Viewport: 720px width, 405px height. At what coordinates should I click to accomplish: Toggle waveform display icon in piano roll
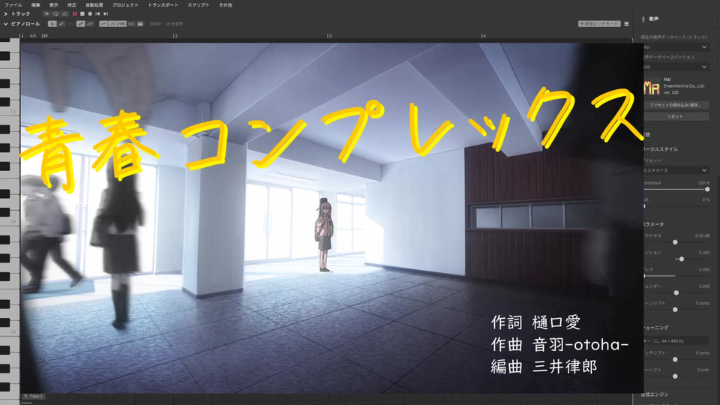click(121, 24)
